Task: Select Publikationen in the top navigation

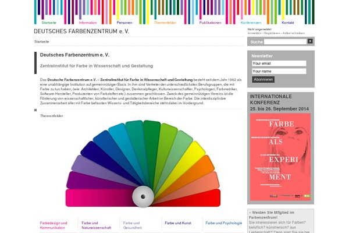Action: [210, 23]
